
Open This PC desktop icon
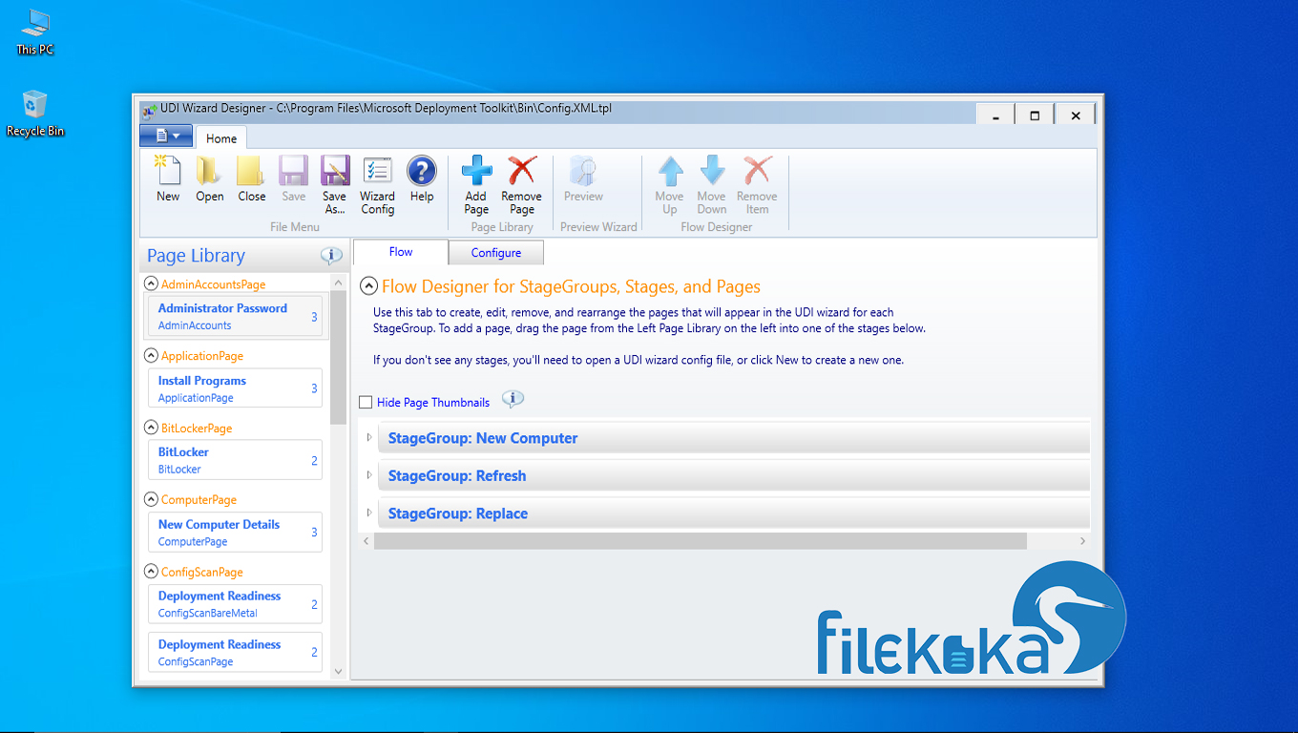[34, 31]
